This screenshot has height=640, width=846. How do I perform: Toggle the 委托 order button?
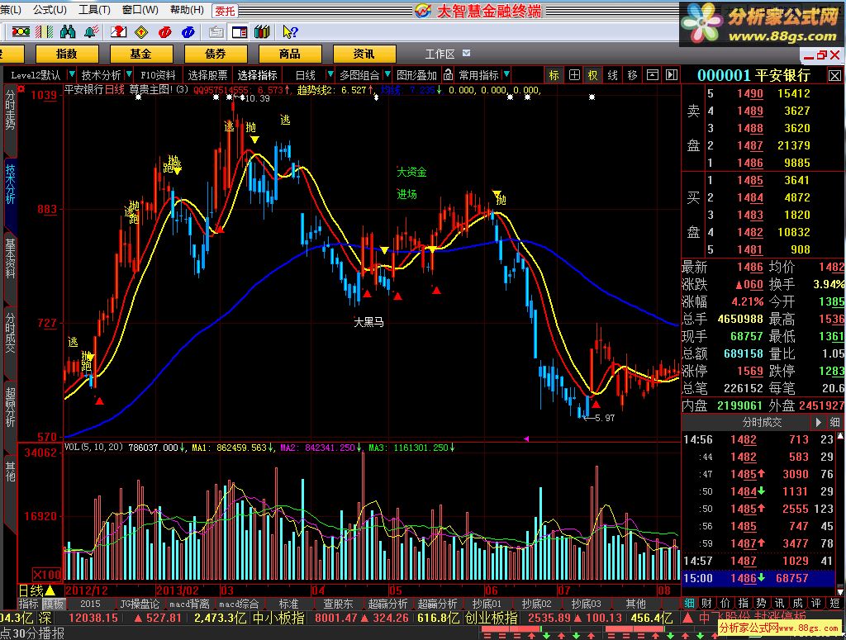click(x=225, y=10)
